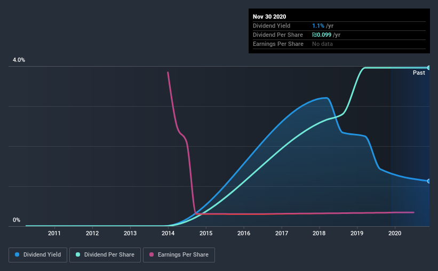
Task: Click the Dividend Per Share endpoint marker
Action: (428, 68)
